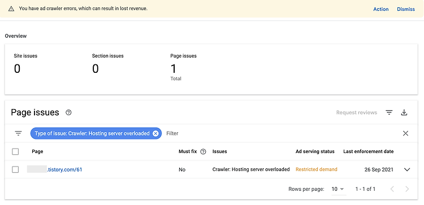Clear all filters with the X icon
Image resolution: width=424 pixels, height=205 pixels.
[405, 133]
